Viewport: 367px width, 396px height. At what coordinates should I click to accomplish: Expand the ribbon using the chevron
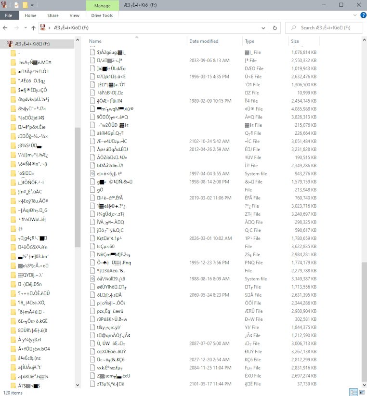tap(354, 15)
